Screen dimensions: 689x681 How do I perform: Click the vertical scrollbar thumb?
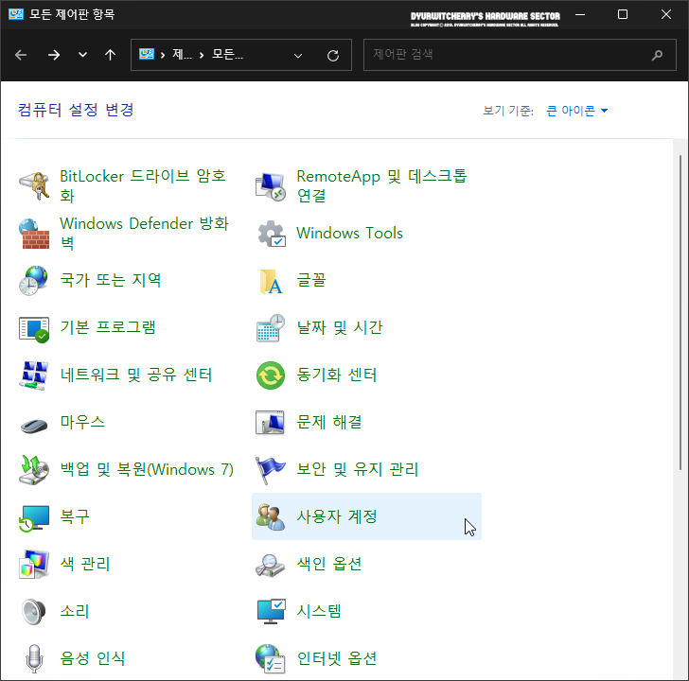coord(680,312)
